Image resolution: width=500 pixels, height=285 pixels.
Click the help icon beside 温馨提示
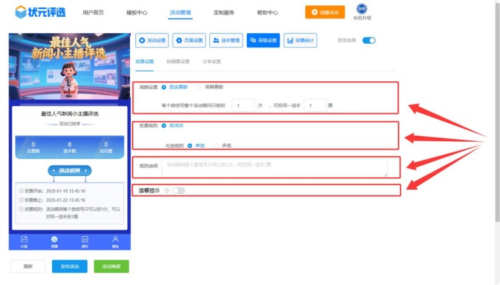pos(166,190)
